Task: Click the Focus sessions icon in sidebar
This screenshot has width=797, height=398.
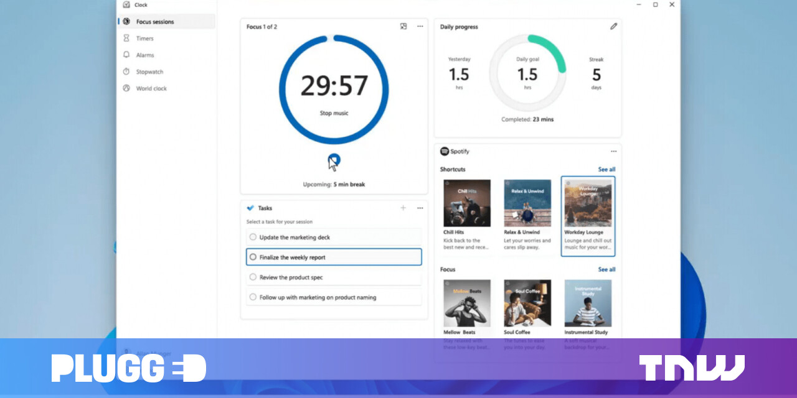Action: point(126,22)
